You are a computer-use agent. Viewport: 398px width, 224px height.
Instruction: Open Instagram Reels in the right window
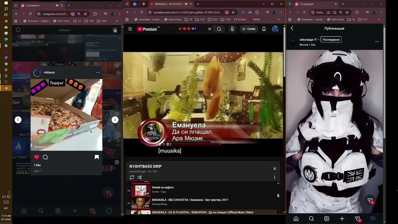click(327, 218)
